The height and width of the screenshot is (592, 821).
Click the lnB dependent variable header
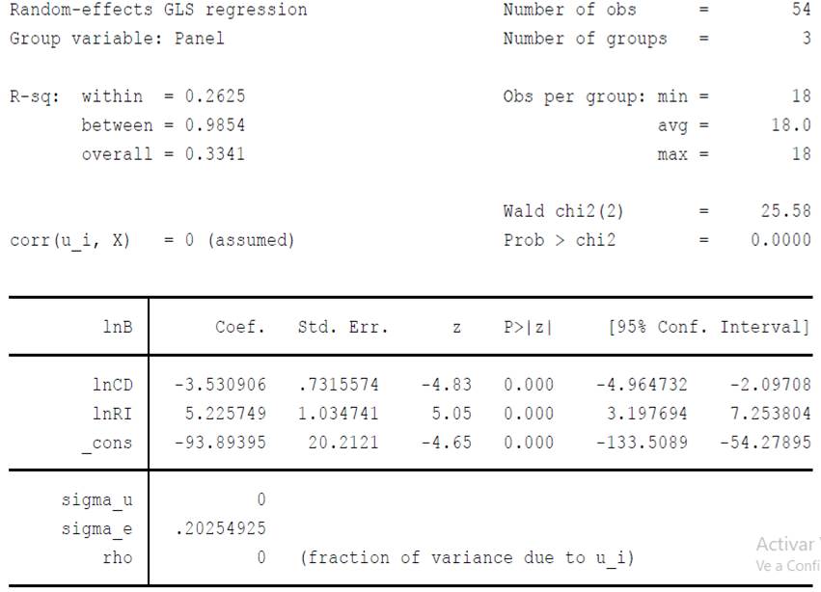(117, 327)
